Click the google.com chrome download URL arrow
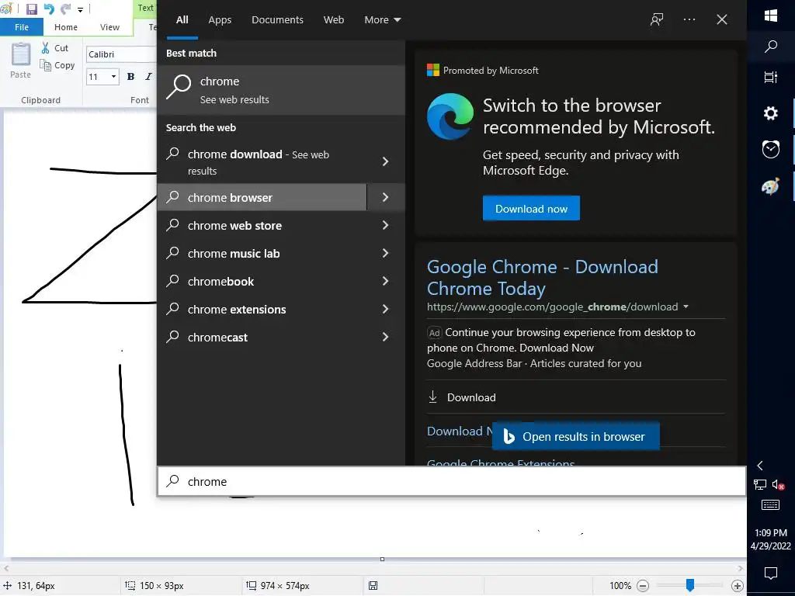Image resolution: width=795 pixels, height=596 pixels. point(686,307)
